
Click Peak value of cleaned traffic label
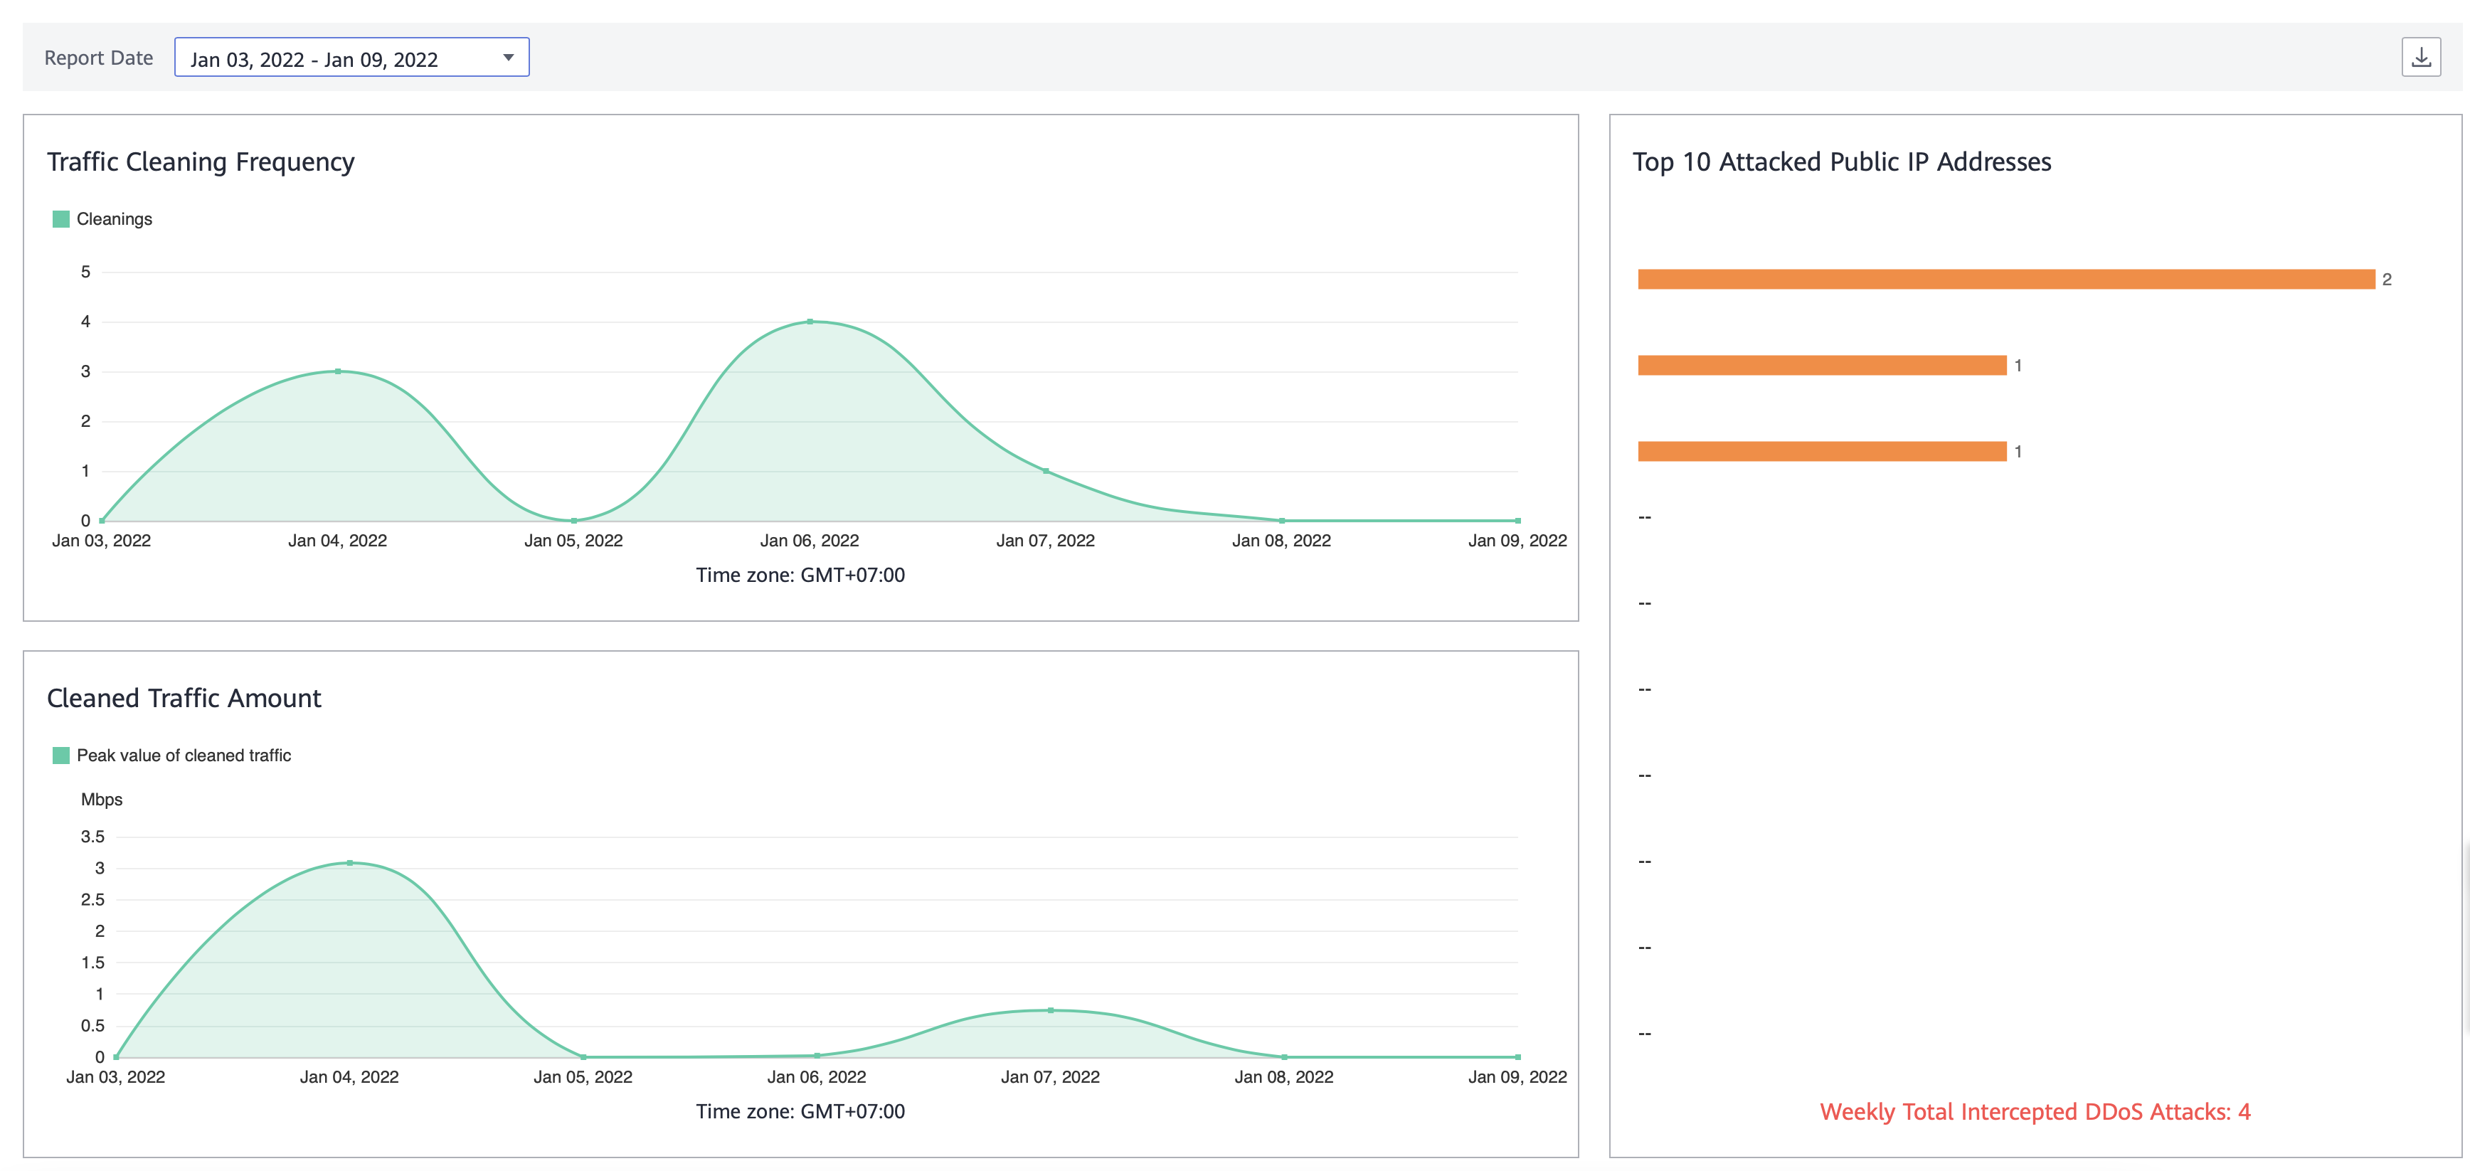pos(184,755)
